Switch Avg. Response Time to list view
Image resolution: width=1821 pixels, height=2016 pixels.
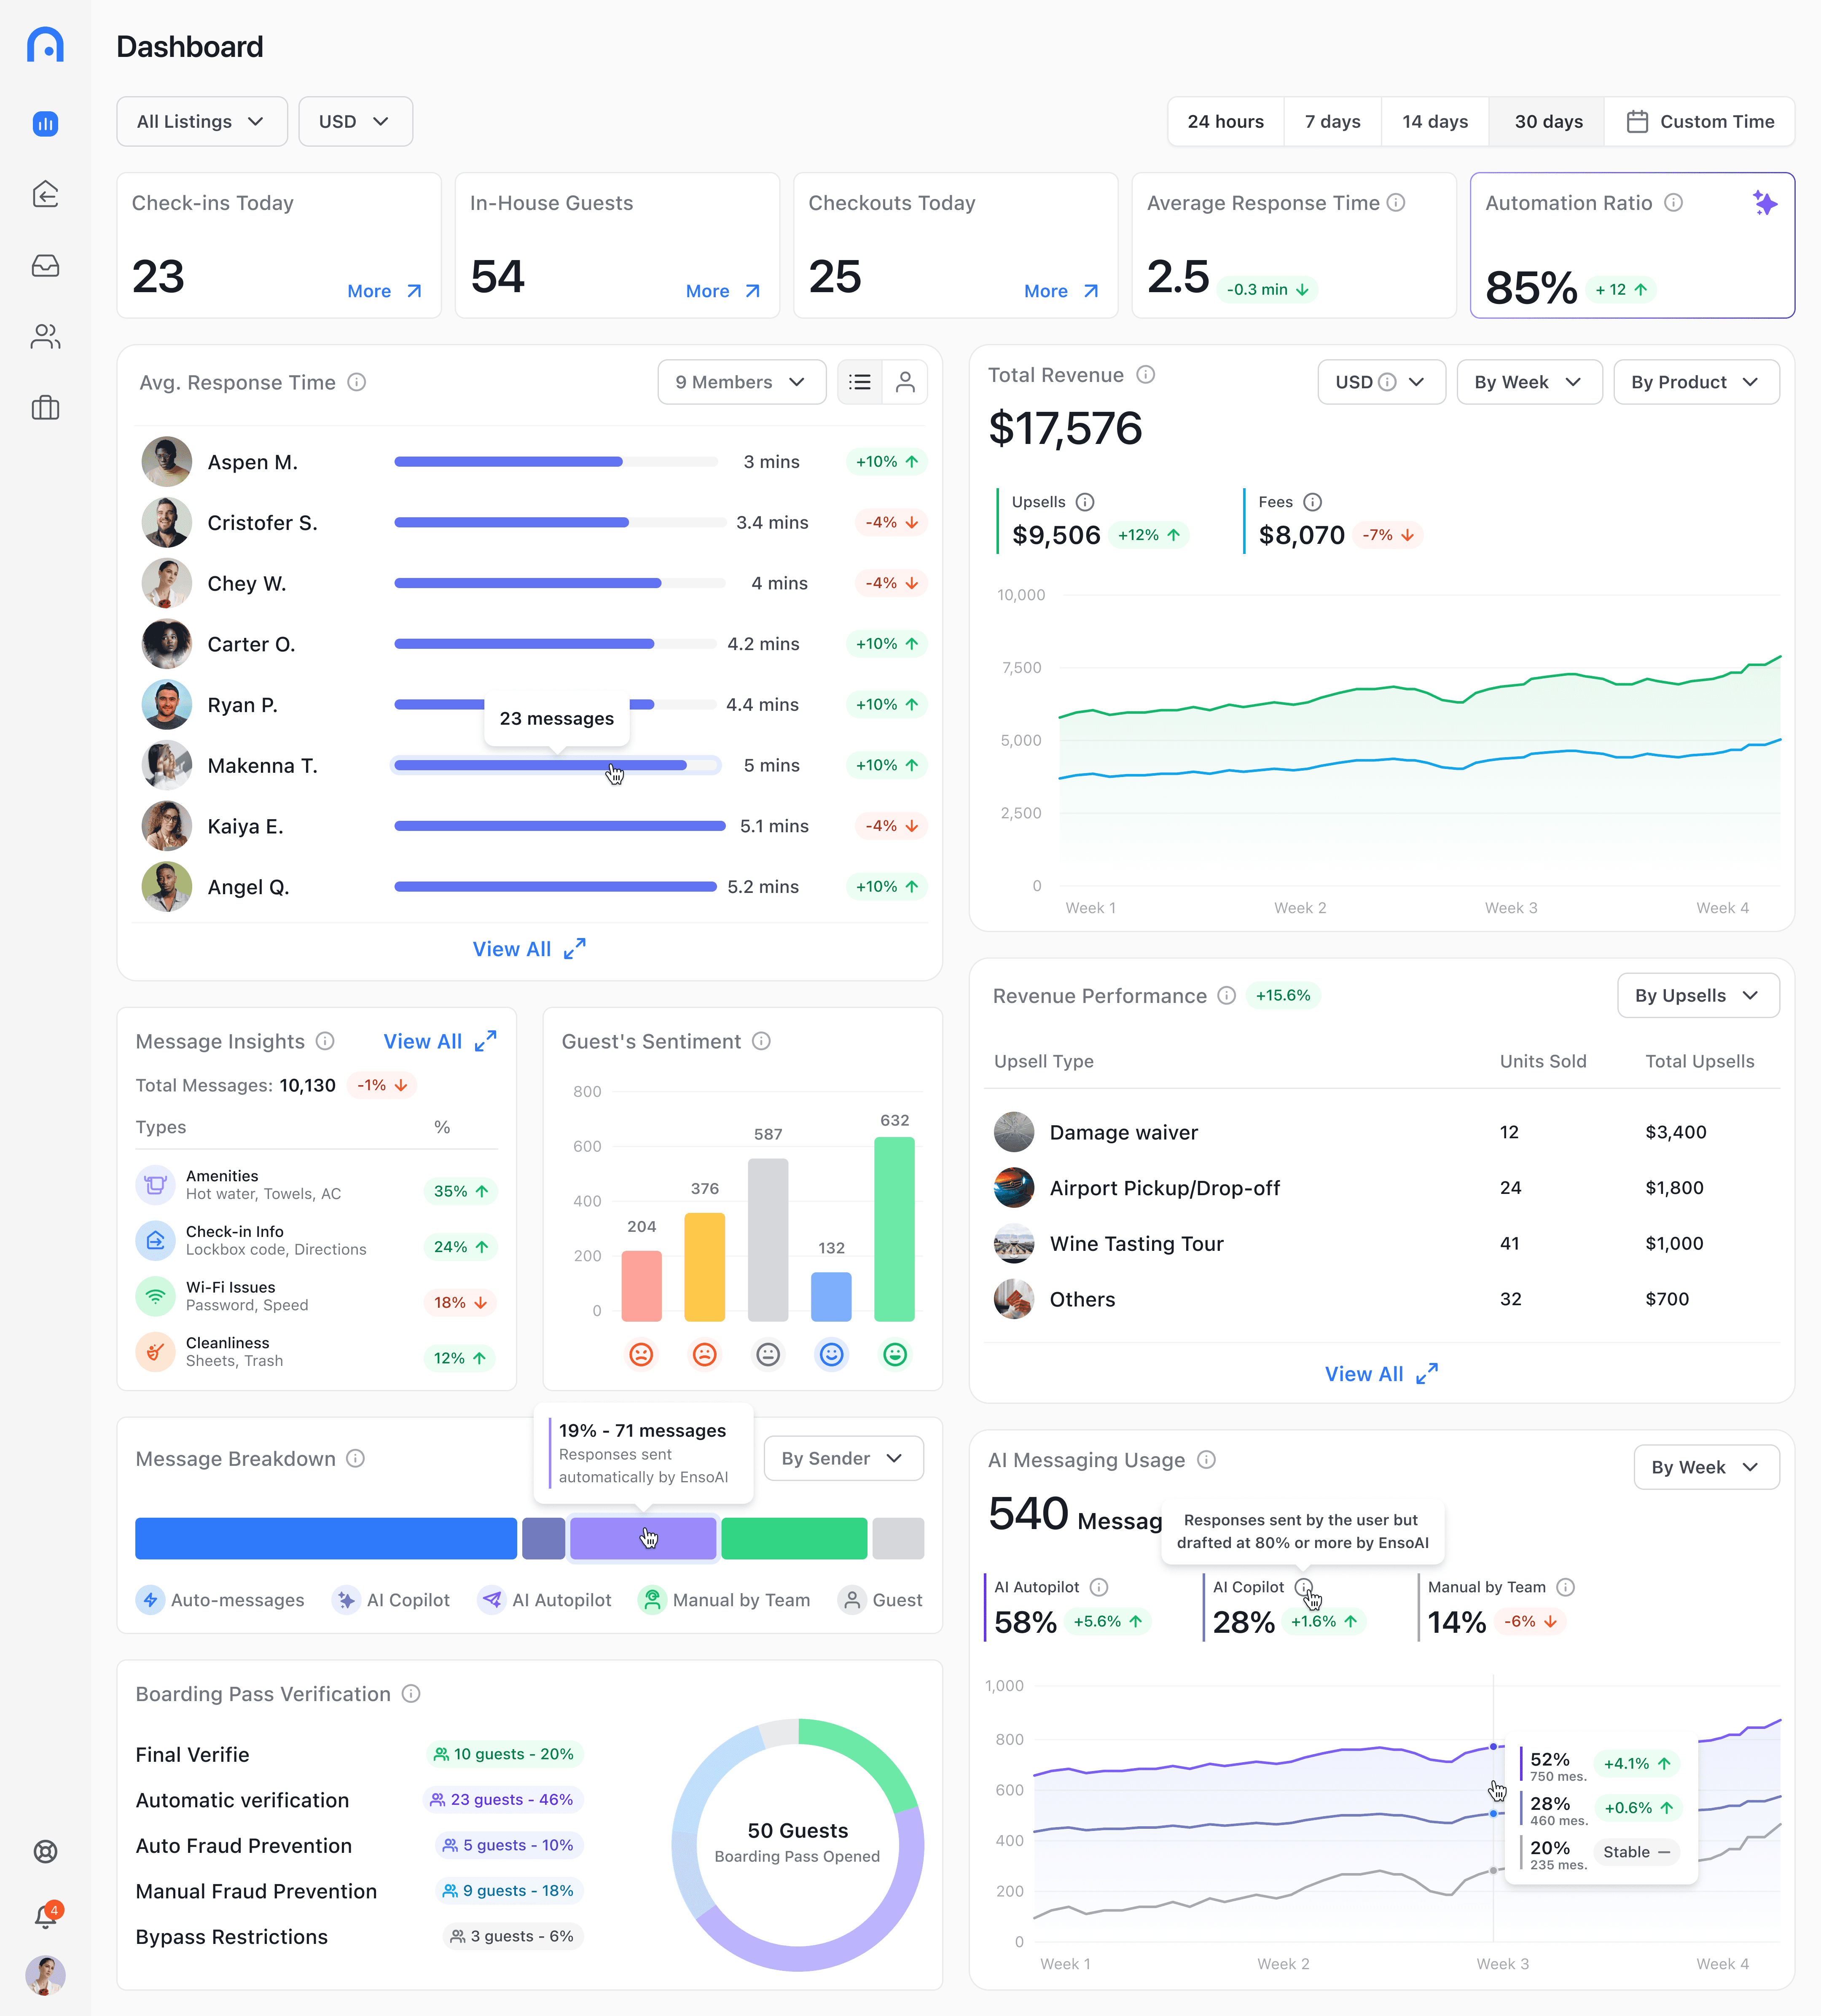[859, 381]
